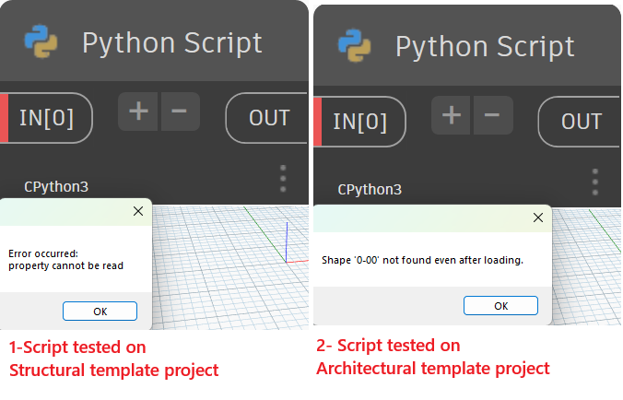The width and height of the screenshot is (623, 400).
Task: Click the right 'Python Script' node title
Action: [485, 47]
